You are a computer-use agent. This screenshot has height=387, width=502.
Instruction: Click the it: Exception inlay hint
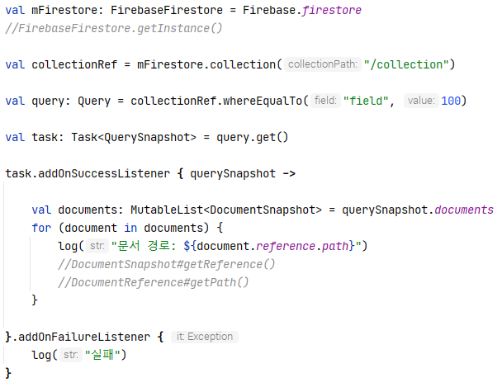pos(205,337)
